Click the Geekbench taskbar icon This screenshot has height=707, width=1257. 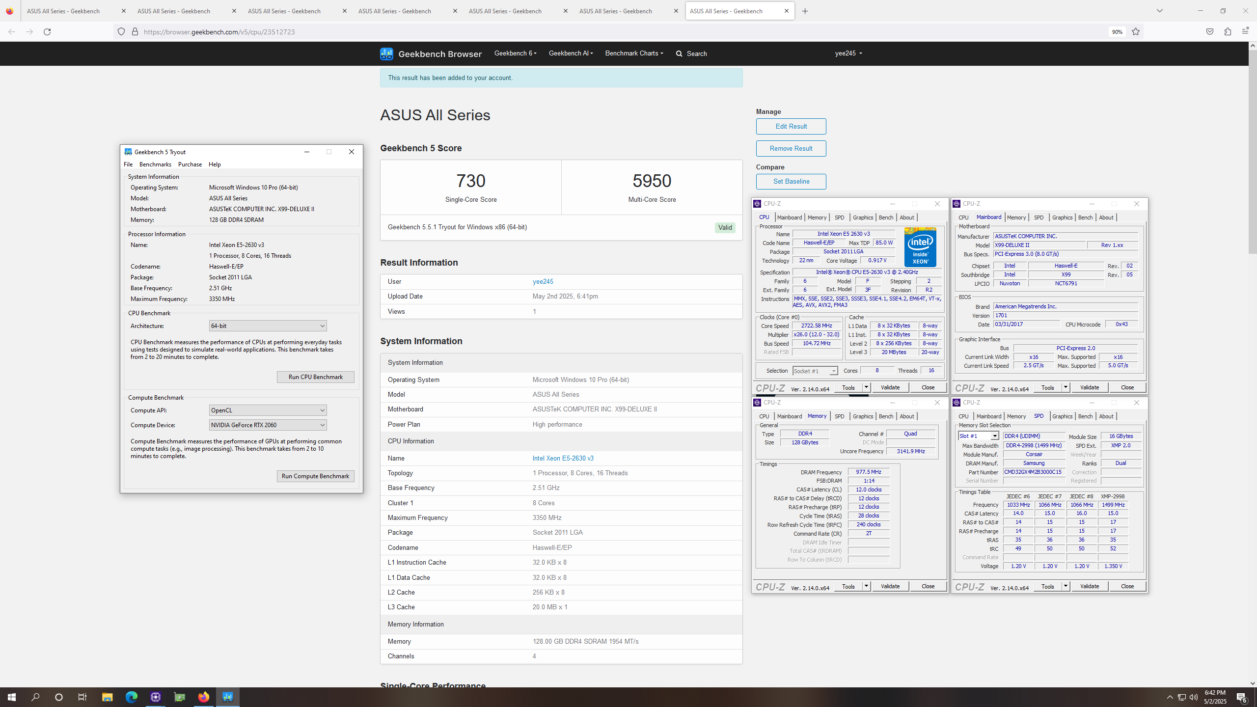tap(228, 697)
